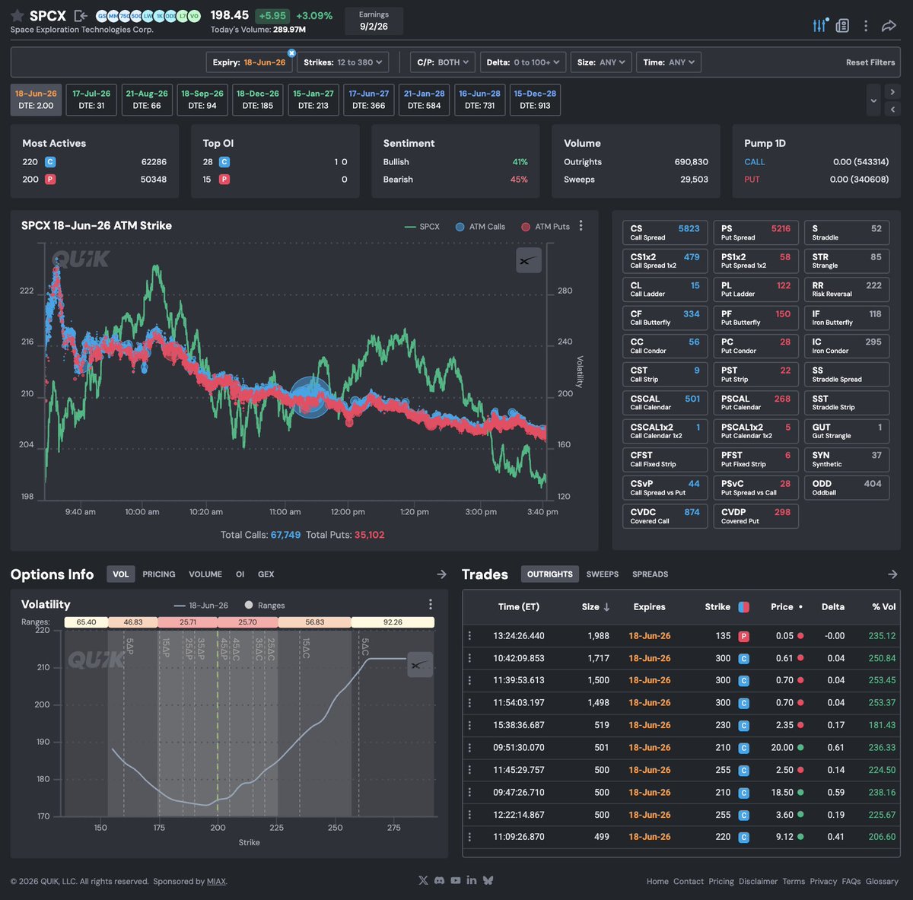Click the GS badge next to SPCX
The height and width of the screenshot is (900, 913).
[x=101, y=16]
